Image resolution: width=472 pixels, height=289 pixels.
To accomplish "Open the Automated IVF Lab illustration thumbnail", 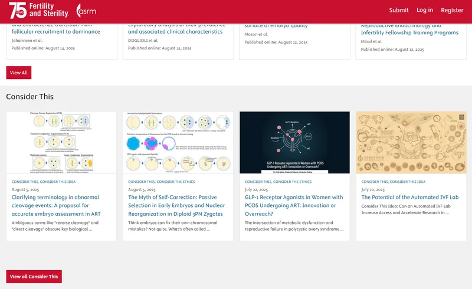I will pos(411,142).
